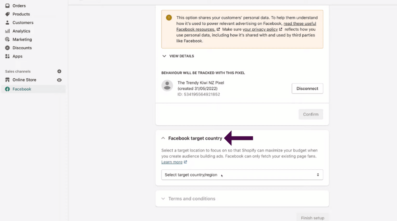Open the Select target country/region dropdown
Viewport: 397px width, 221px height.
242,175
